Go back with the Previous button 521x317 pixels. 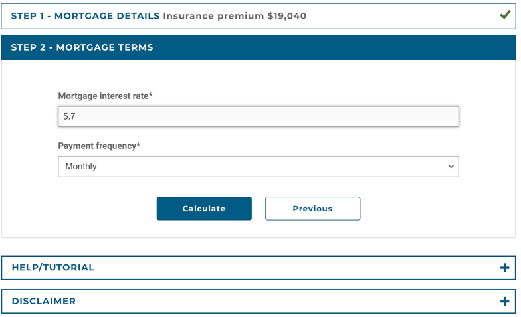(x=312, y=209)
